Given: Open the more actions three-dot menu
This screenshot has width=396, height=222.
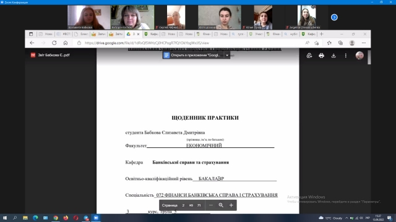Looking at the screenshot, I should tap(346, 55).
